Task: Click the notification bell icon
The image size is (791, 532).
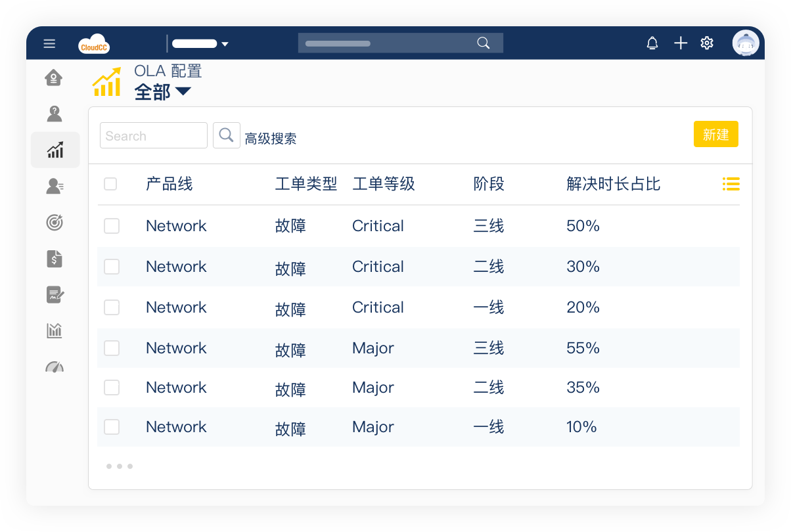Action: [652, 43]
